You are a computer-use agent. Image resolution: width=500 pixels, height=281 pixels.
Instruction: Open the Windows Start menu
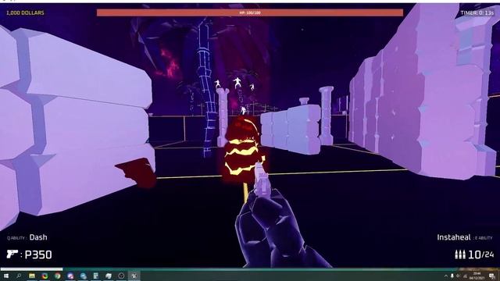click(5, 276)
